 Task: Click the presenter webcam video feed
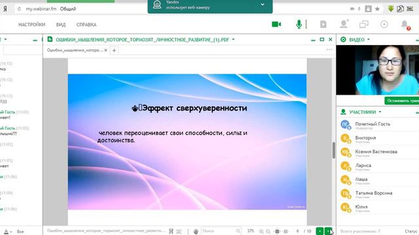click(378, 70)
